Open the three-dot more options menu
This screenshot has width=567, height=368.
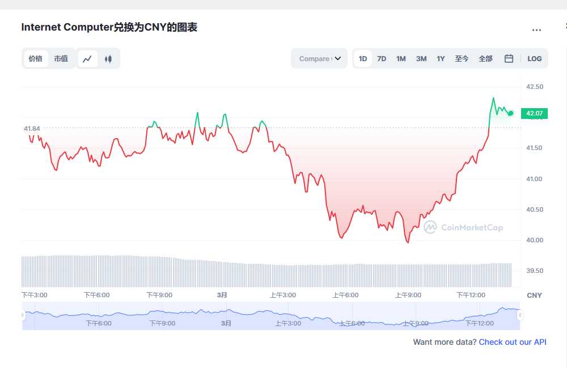(x=536, y=31)
